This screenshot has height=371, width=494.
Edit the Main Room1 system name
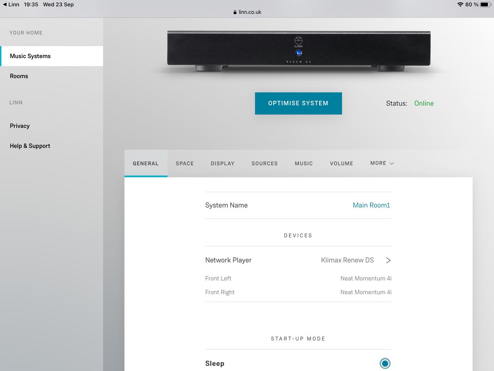click(x=371, y=205)
